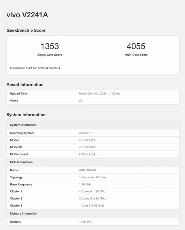Viewport: 185px width, 230px height.
Task: Click the vivo V2241A page title
Action: click(x=27, y=15)
